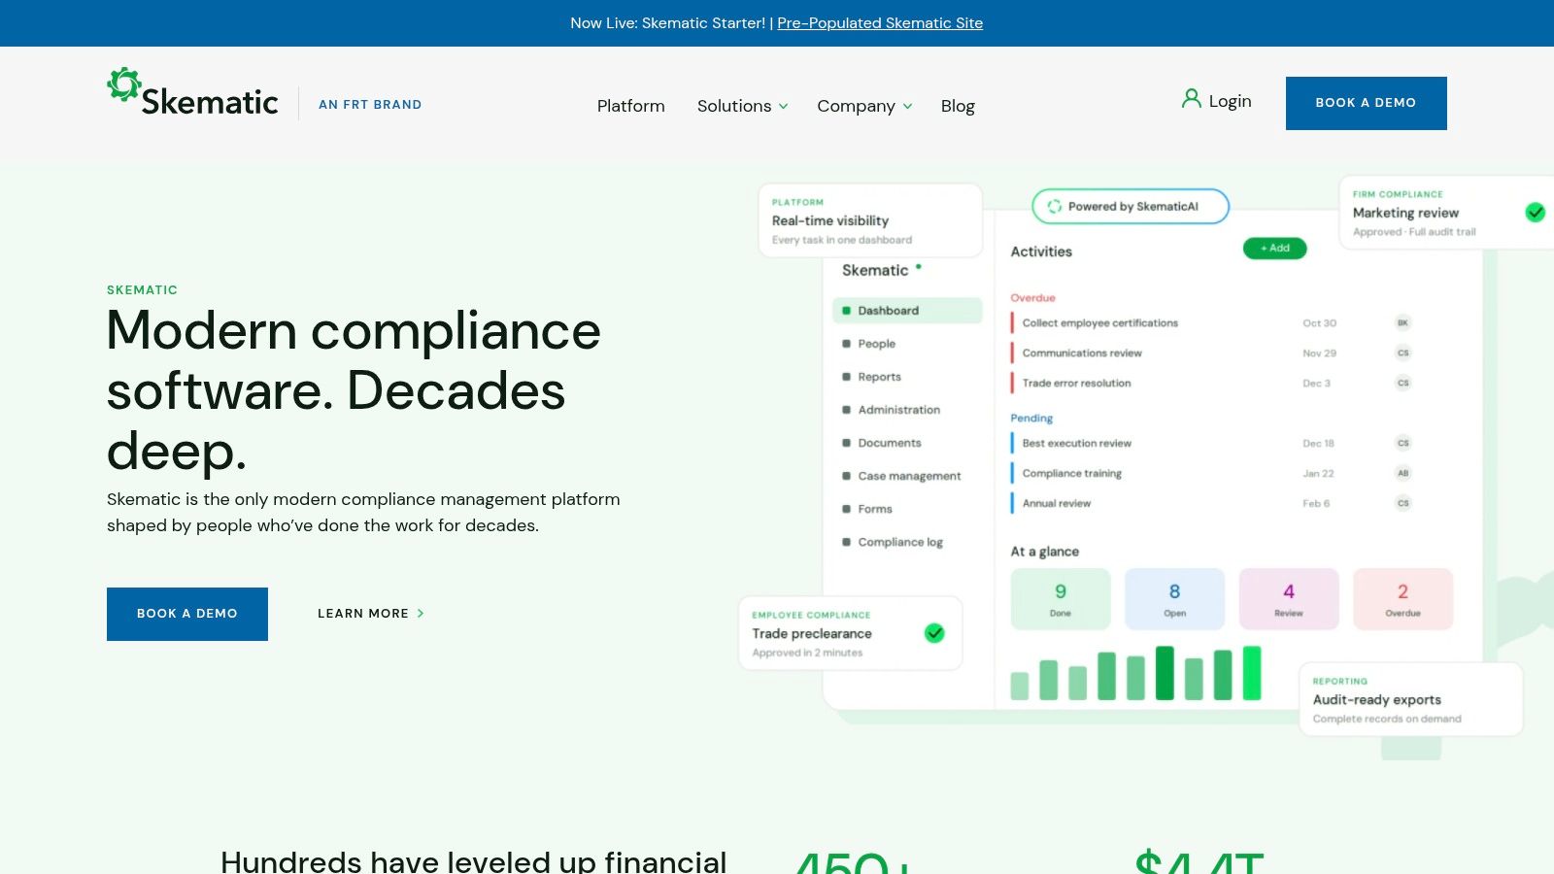
Task: Click the Book a Demo button in header
Action: tap(1366, 103)
